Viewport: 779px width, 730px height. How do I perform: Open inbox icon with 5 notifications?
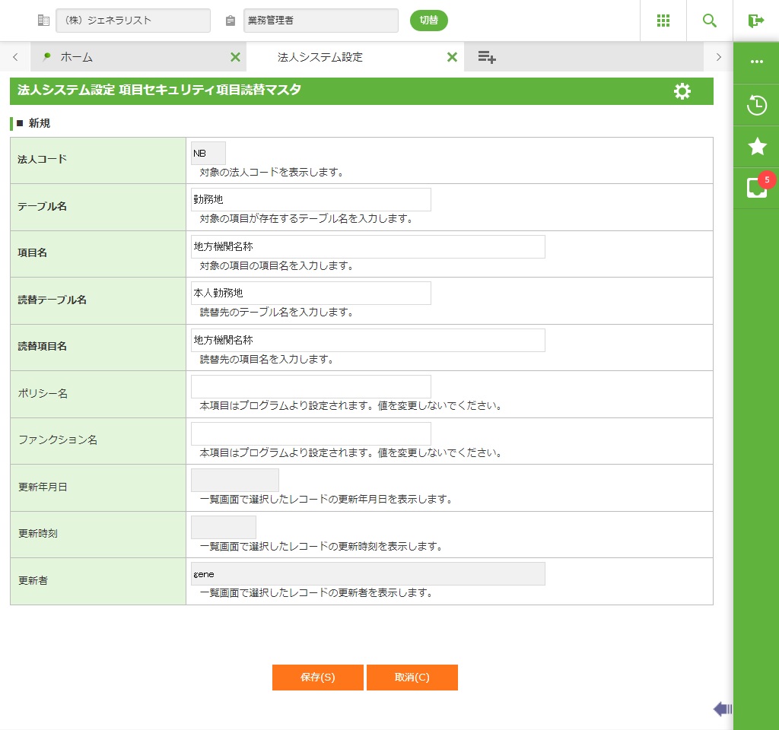click(x=756, y=188)
